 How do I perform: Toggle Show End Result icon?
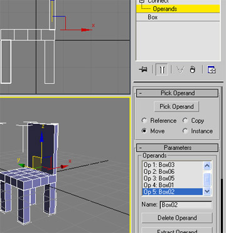[162, 70]
